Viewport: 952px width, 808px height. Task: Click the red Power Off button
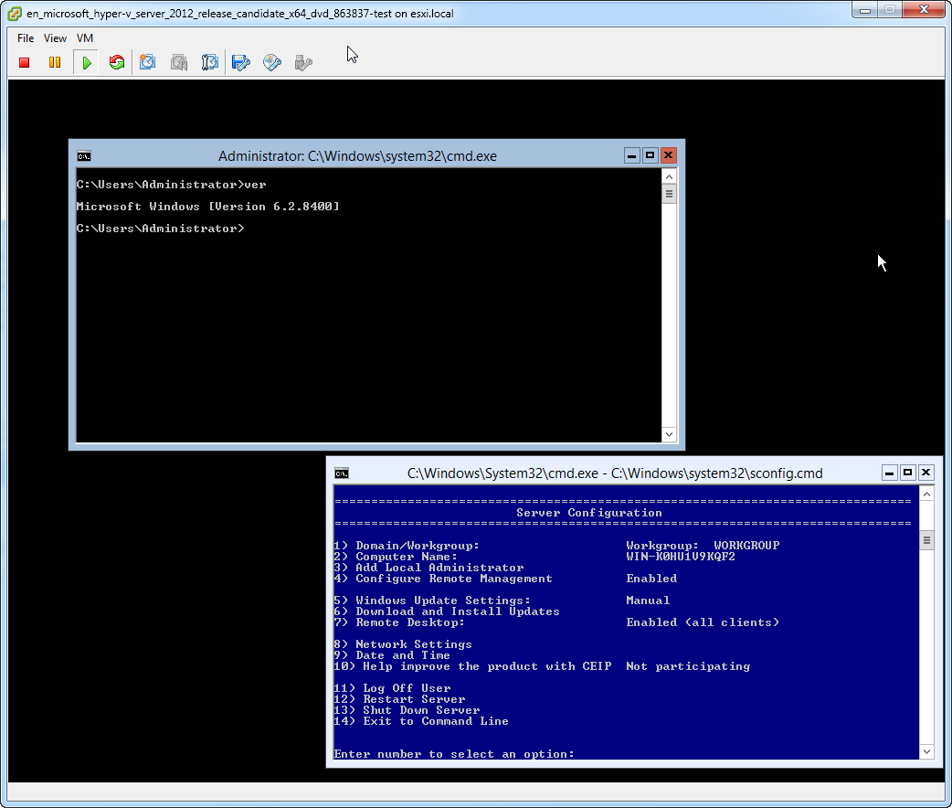25,62
